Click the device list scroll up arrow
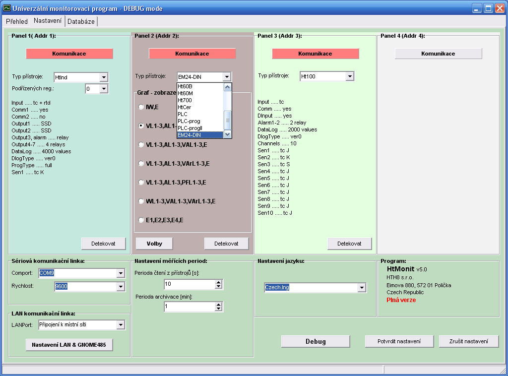The height and width of the screenshot is (376, 508). (228, 87)
